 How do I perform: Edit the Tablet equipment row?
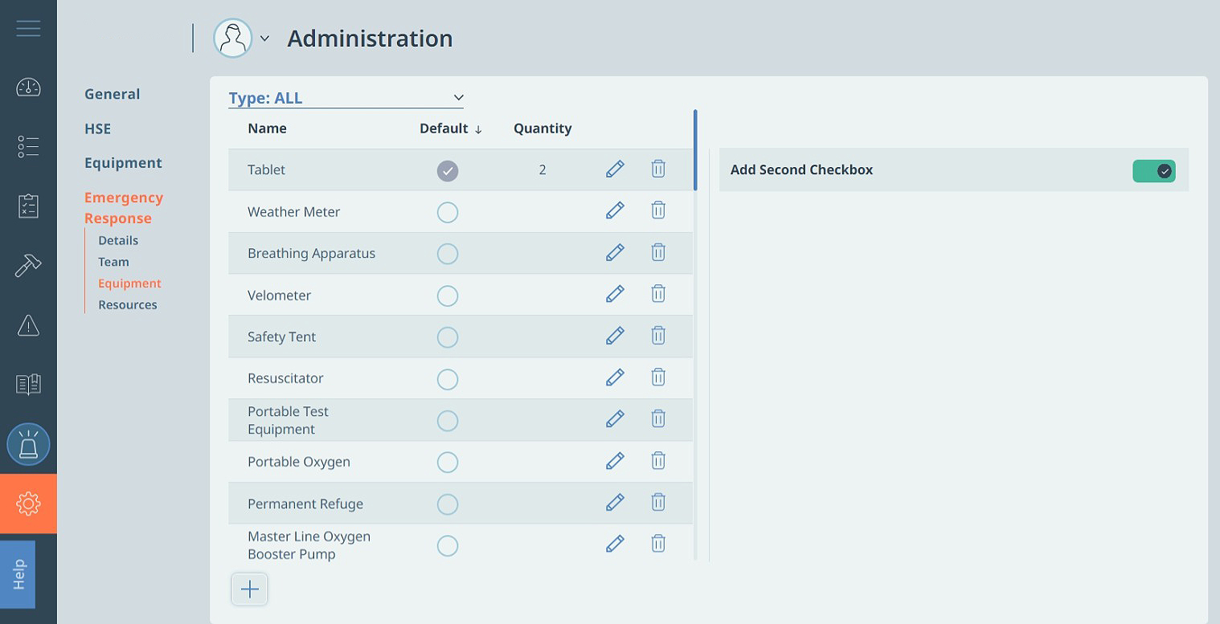[x=615, y=169]
